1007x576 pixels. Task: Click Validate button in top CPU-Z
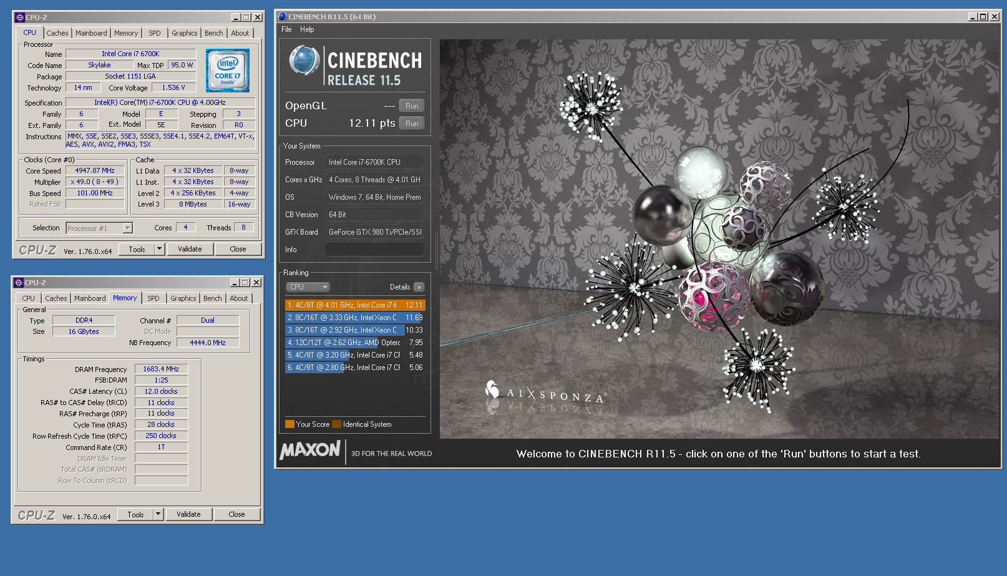point(190,249)
